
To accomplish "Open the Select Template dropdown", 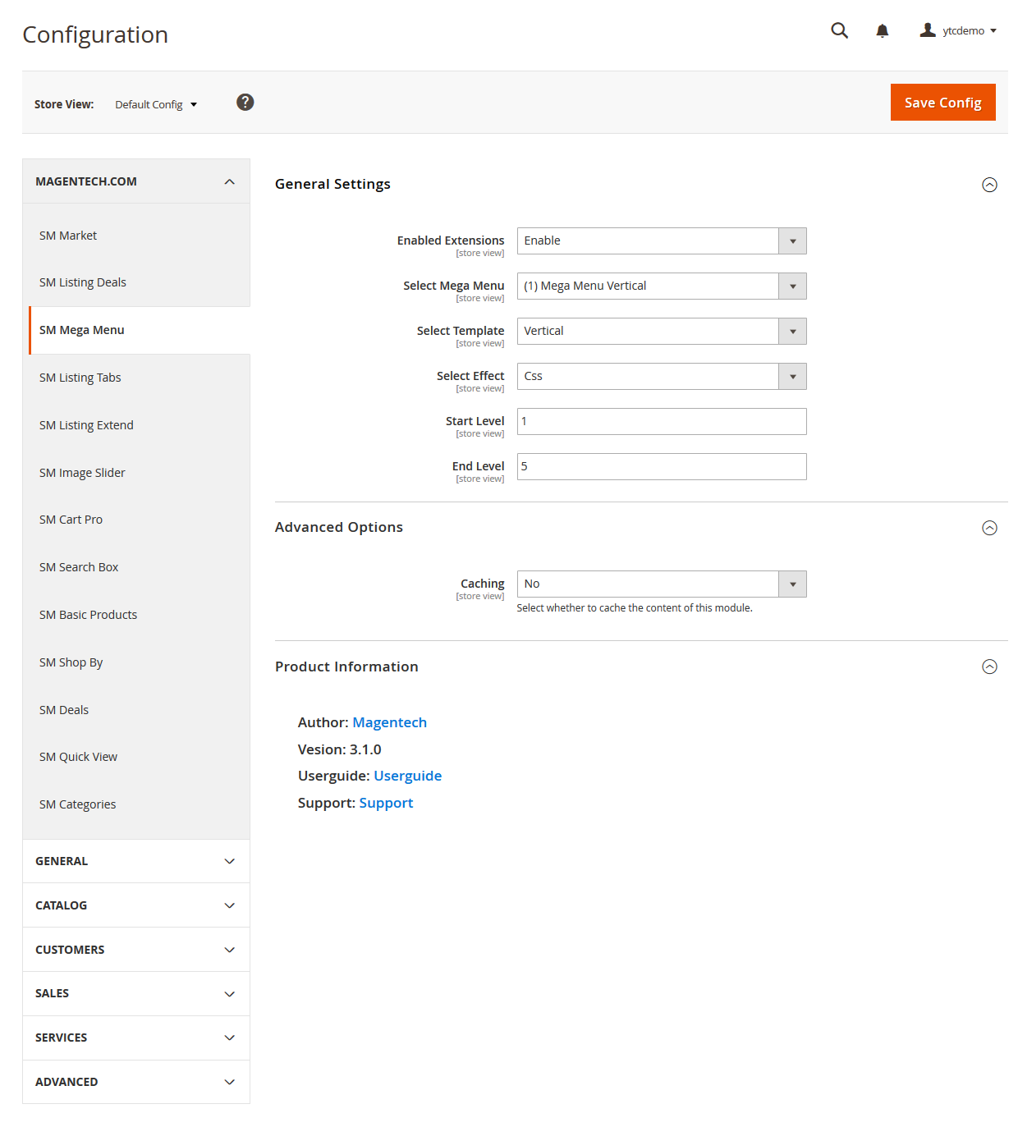I will (x=662, y=331).
